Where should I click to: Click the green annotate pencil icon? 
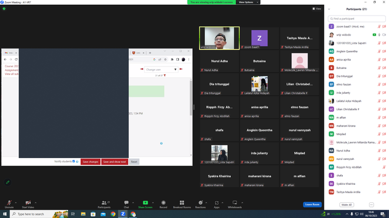[8, 182]
